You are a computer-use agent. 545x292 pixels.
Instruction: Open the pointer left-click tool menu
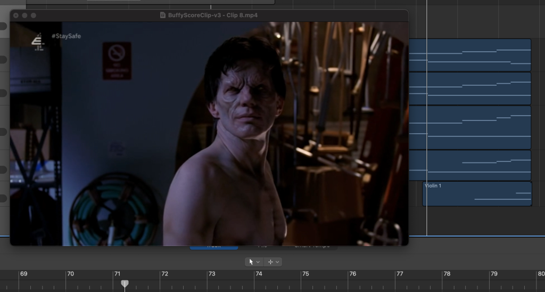254,262
